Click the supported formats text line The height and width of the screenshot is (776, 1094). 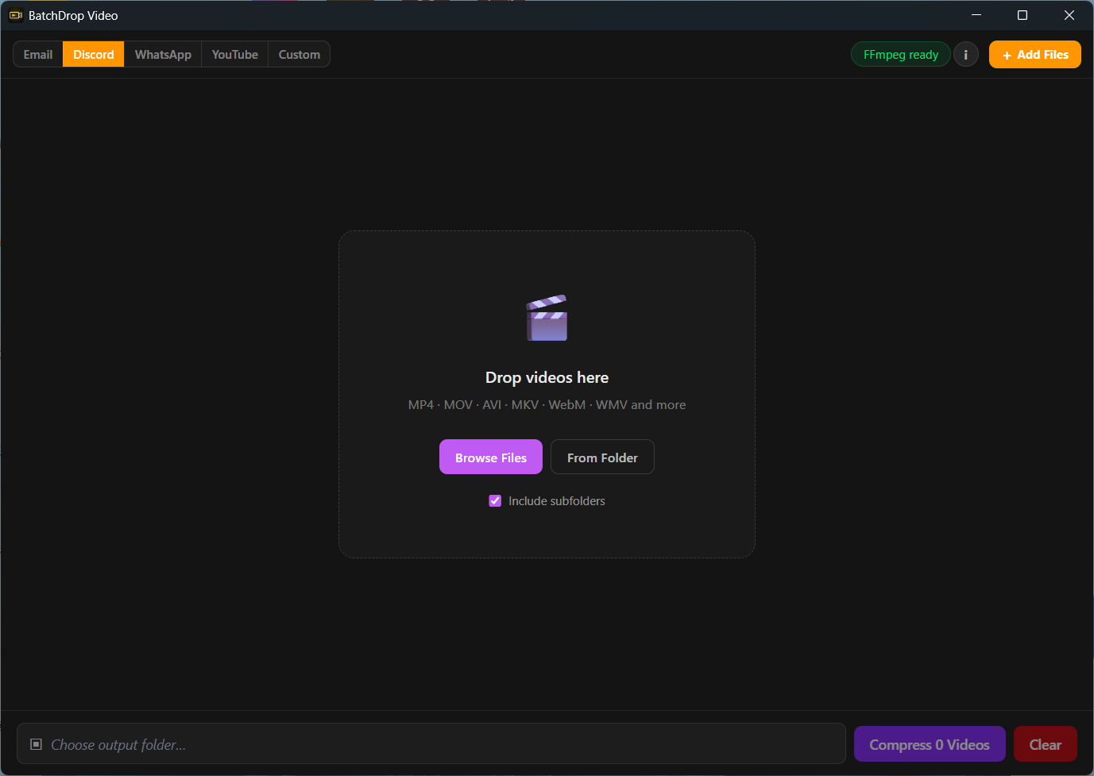tap(547, 405)
